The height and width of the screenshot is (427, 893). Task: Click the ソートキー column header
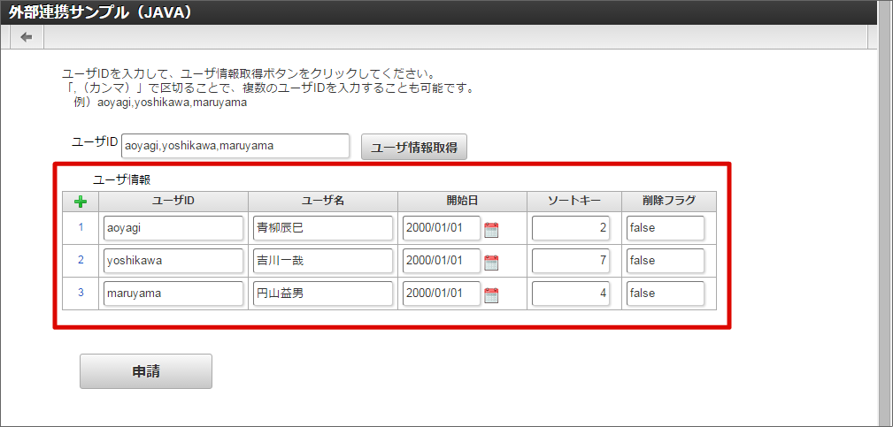coord(574,202)
